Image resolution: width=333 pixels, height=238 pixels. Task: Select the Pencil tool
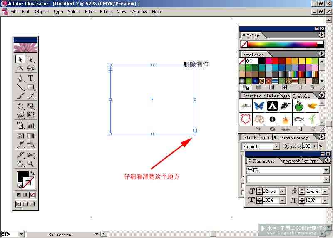(30, 96)
